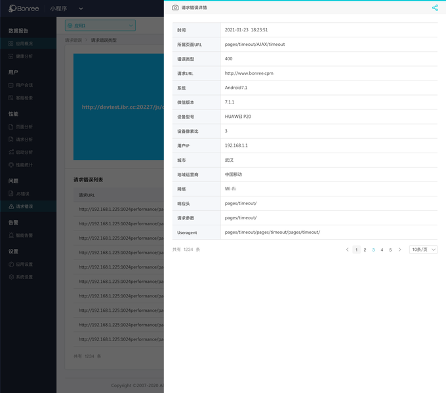Click the share icon in the detail drawer
The width and height of the screenshot is (446, 393).
click(x=435, y=8)
